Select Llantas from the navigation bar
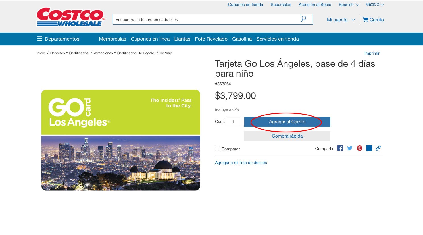423x235 pixels. point(182,39)
